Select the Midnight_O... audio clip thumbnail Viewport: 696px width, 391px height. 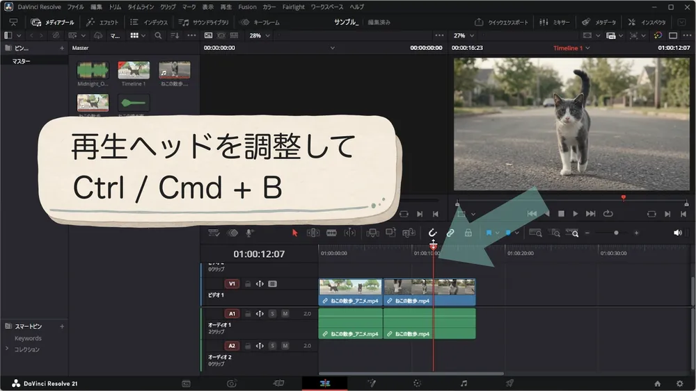tap(93, 70)
